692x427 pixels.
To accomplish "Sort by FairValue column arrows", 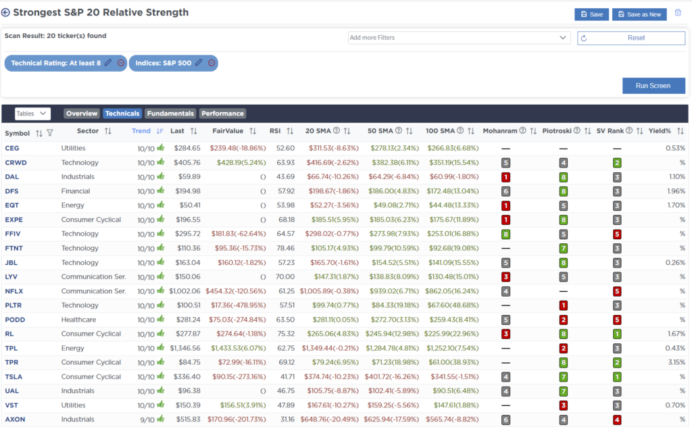I will tap(253, 131).
